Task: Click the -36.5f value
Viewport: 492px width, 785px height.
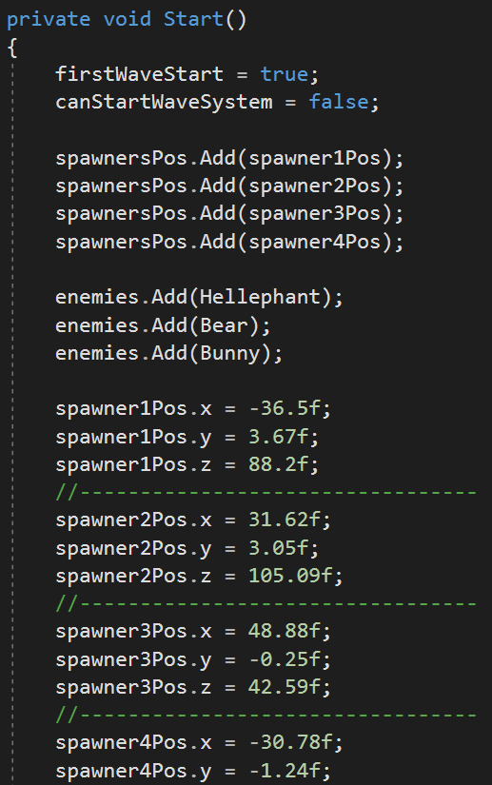Action: click(x=285, y=408)
